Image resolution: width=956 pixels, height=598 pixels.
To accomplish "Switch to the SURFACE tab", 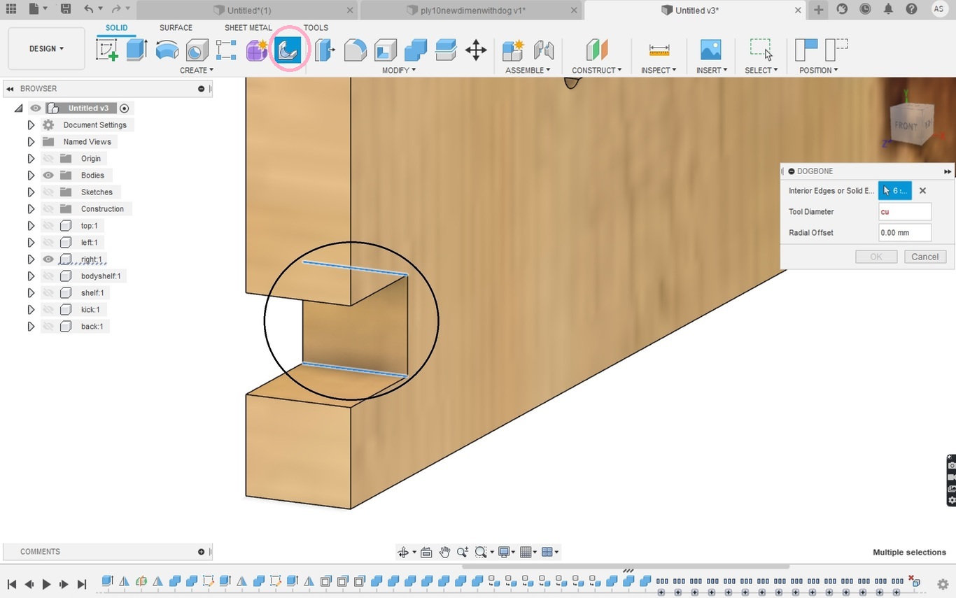I will [x=176, y=28].
